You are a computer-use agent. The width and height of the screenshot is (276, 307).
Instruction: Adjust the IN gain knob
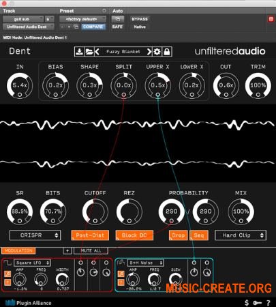20,86
